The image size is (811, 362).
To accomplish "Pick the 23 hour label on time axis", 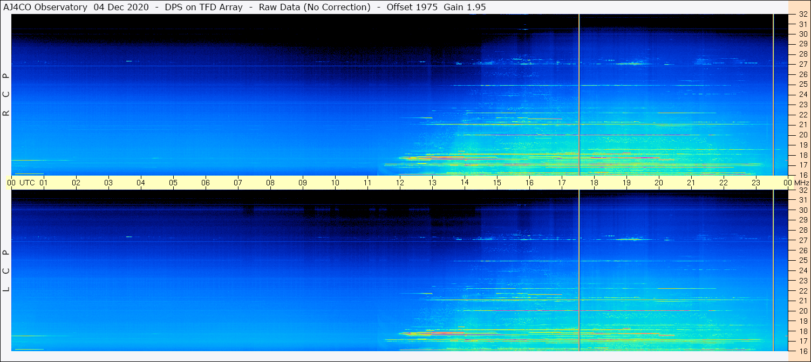I will pos(756,183).
